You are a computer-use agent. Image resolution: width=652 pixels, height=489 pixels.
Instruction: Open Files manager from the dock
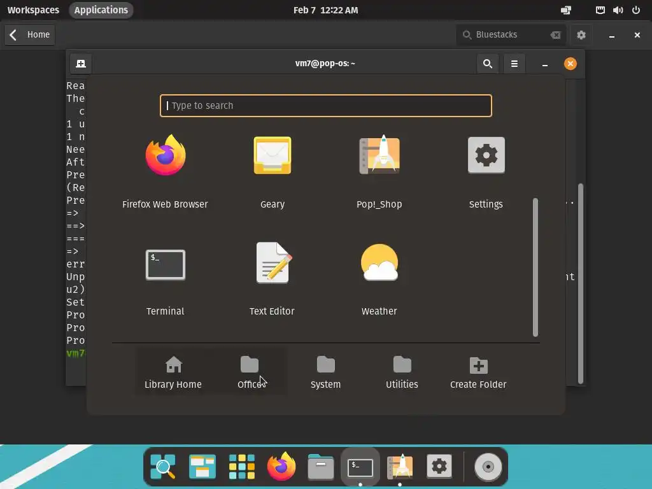point(321,466)
